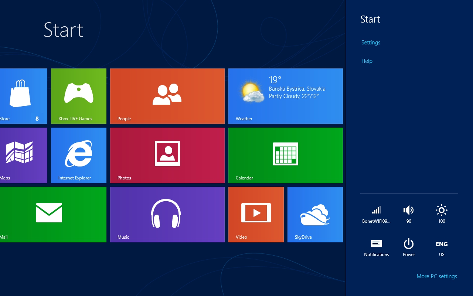Open the Photos tile
473x296 pixels.
[167, 155]
